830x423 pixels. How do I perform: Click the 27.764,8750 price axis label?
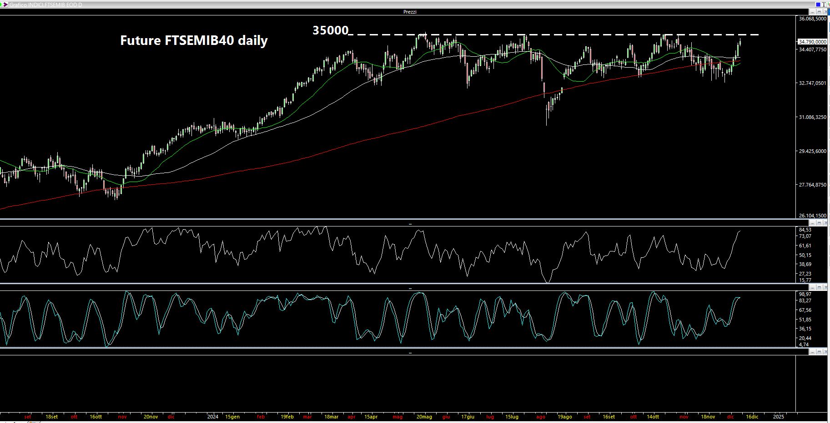(813, 185)
